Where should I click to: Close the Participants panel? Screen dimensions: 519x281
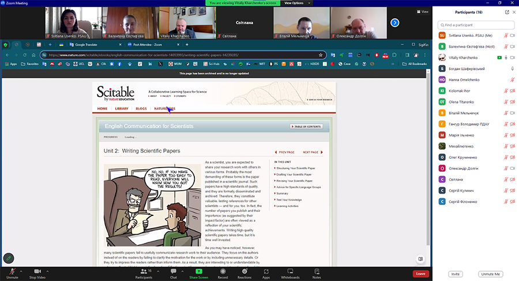[x=514, y=12]
